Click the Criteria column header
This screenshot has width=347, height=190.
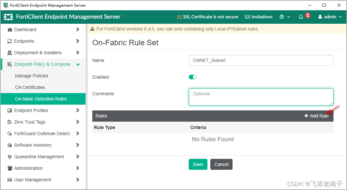198,127
